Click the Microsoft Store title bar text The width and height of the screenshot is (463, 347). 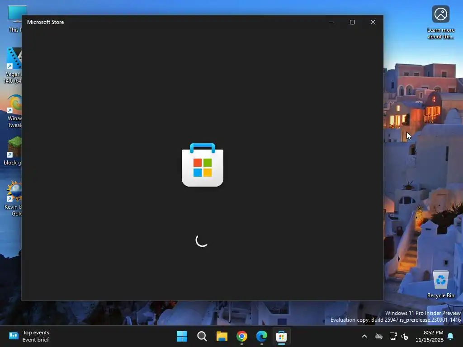pyautogui.click(x=46, y=22)
